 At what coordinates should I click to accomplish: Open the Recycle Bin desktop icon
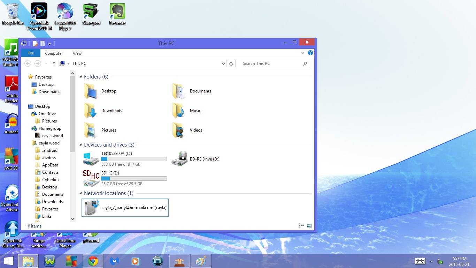[x=13, y=14]
